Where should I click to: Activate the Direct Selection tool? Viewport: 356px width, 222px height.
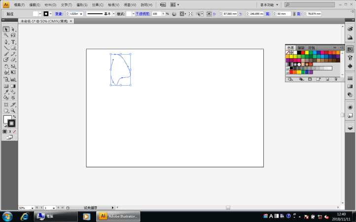click(x=13, y=30)
